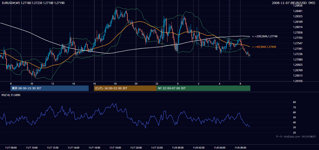The width and height of the screenshot is (319, 150).
Task: Click hour tick 10 under candlestick chart
Action: point(32,83)
